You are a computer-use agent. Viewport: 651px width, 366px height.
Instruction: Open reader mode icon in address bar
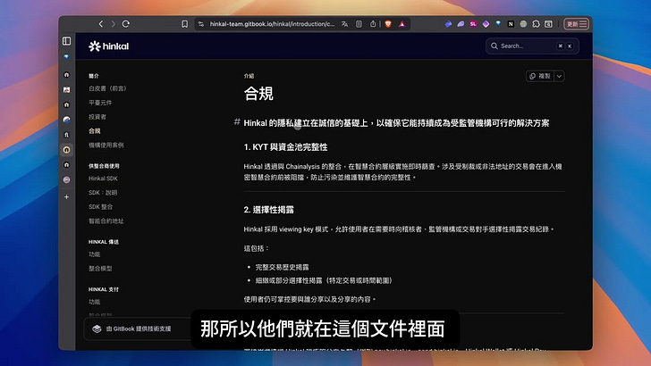pos(359,24)
